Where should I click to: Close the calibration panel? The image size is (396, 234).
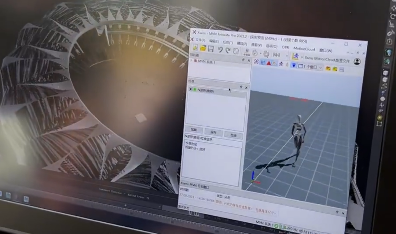[x=246, y=88]
